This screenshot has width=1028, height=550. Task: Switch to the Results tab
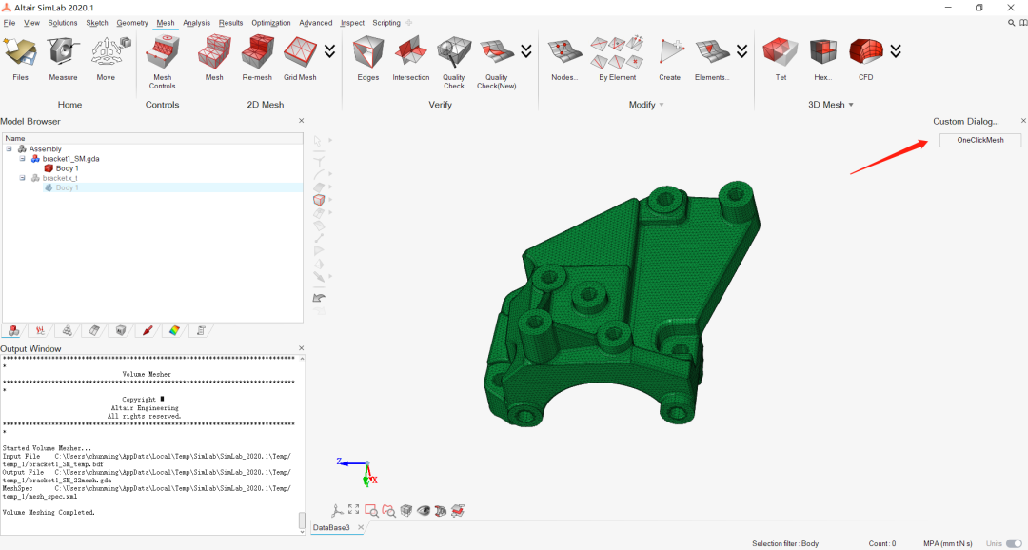(x=230, y=23)
